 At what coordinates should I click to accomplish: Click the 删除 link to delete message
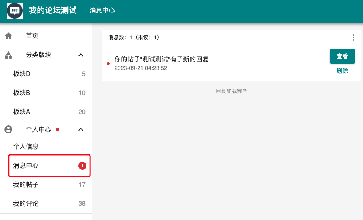(x=342, y=71)
